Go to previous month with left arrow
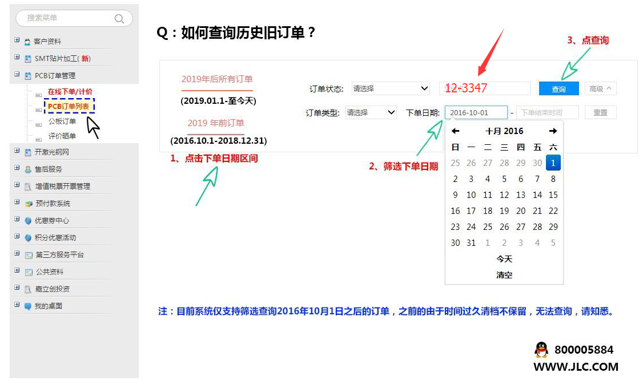The width and height of the screenshot is (643, 385). (455, 131)
